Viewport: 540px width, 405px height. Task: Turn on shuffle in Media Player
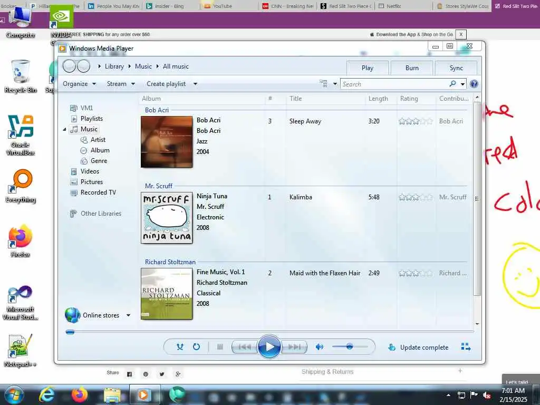pos(180,347)
